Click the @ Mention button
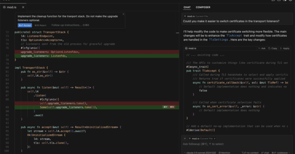This screenshot has width=295, height=154. [x=224, y=153]
